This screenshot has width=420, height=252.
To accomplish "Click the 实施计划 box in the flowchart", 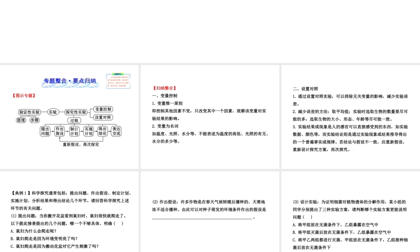I will point(88,131).
